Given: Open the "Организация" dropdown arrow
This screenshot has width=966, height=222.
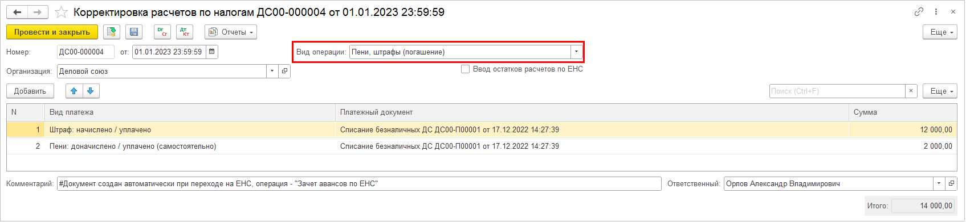Looking at the screenshot, I should click(272, 71).
